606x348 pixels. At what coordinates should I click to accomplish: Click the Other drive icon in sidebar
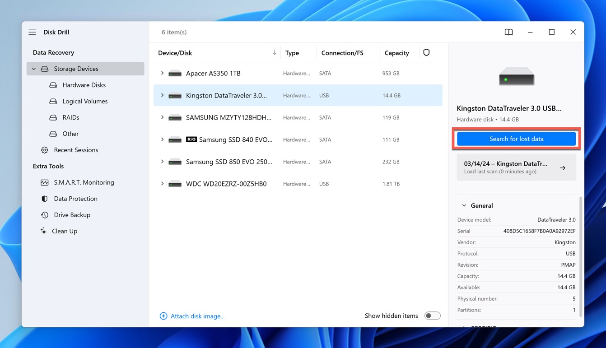pos(53,134)
